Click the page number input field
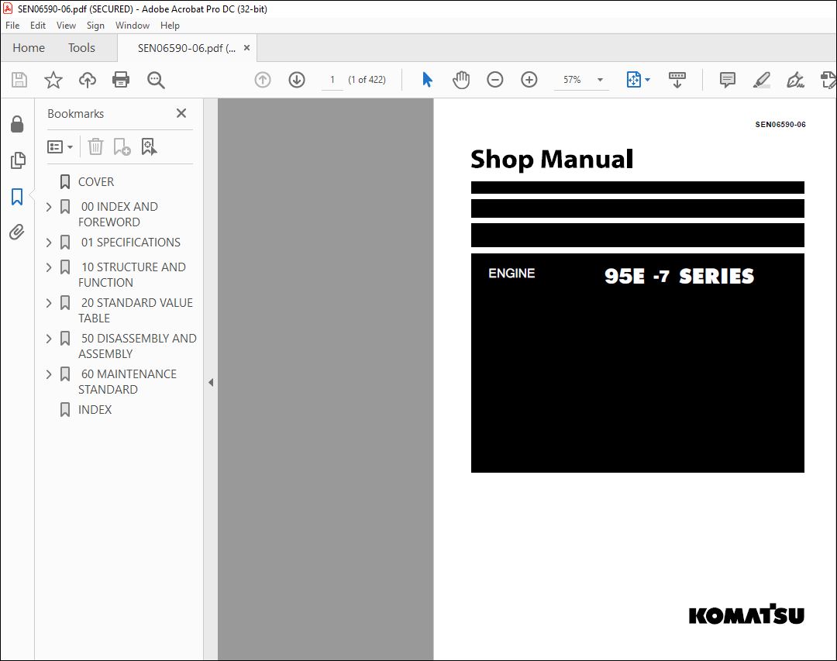This screenshot has width=837, height=661. (332, 80)
